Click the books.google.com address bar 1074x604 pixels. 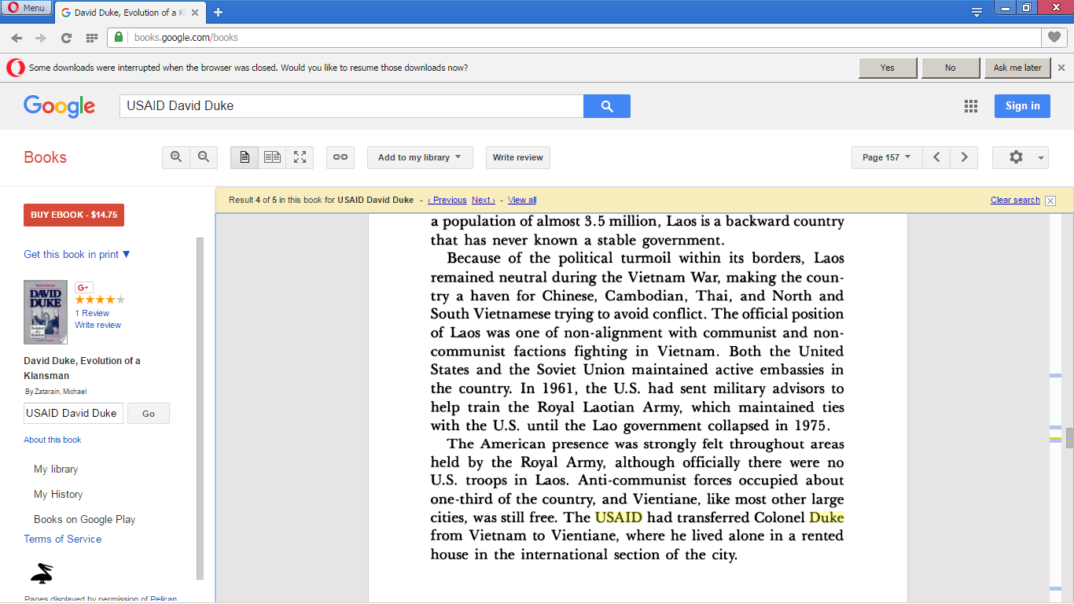574,38
